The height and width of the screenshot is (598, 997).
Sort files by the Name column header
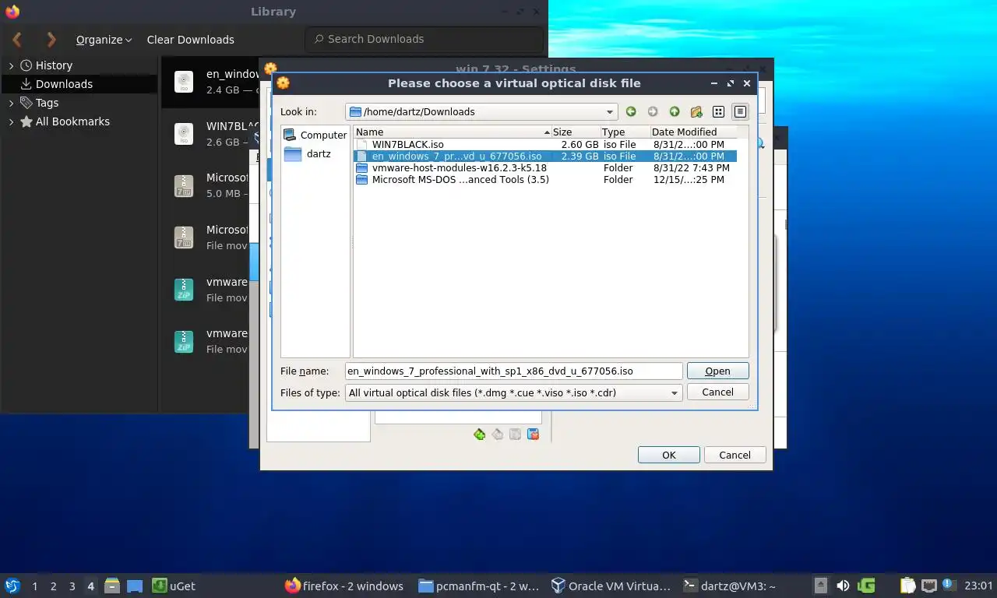(452, 132)
